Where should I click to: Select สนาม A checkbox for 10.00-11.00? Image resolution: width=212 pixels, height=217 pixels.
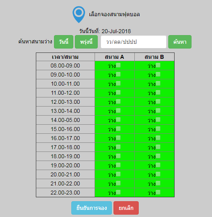point(118,83)
